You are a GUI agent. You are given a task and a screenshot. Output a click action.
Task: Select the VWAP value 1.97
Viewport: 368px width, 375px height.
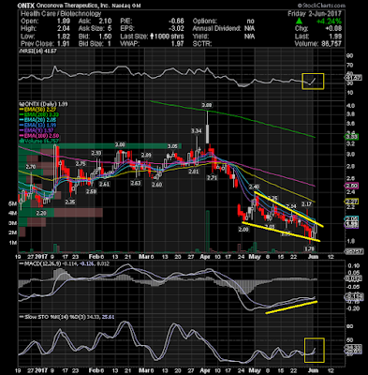click(x=178, y=44)
